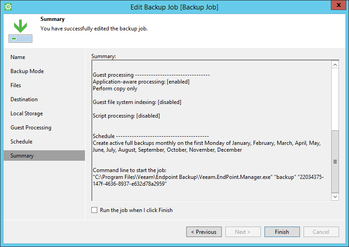
Task: Select the Summary step in sidebar
Action: point(44,156)
